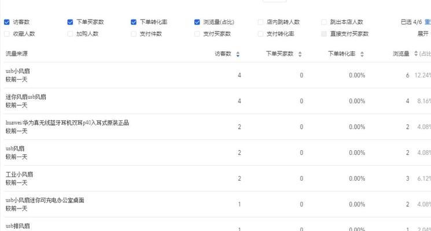Enable the 加购人数 metric checkbox
The width and height of the screenshot is (431, 231).
tap(70, 33)
